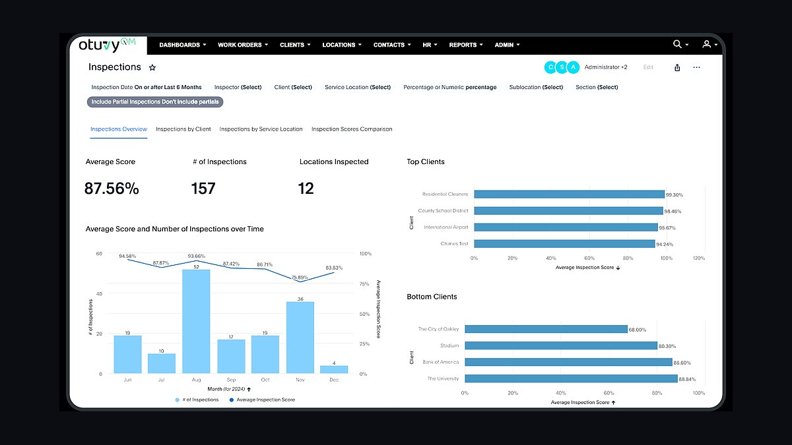Toggle 'Average Inspection Score' legend series

(261, 400)
